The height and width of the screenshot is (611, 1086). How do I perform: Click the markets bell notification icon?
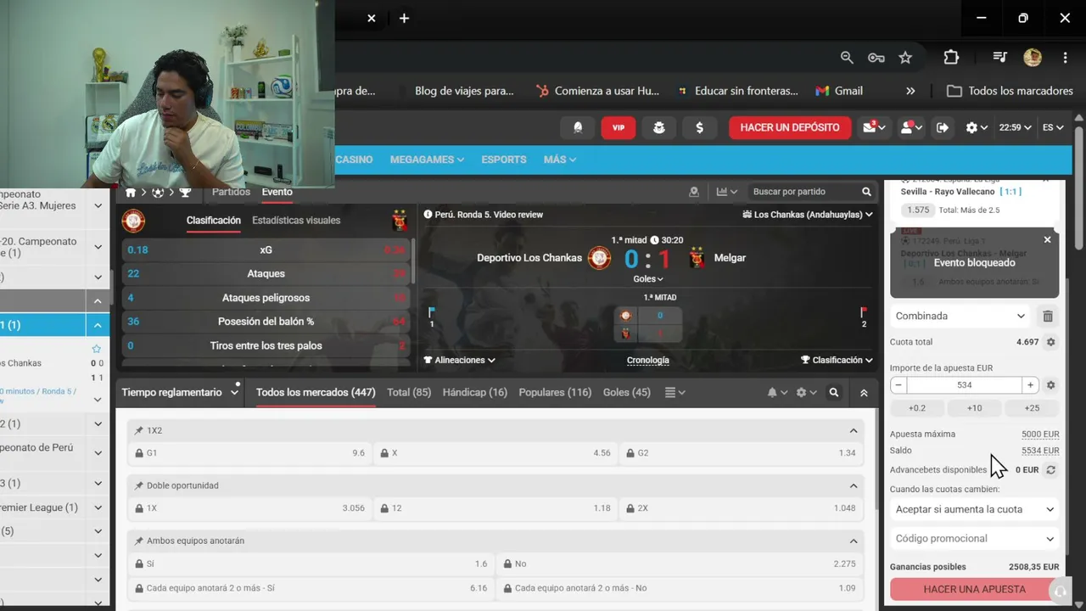[776, 393]
